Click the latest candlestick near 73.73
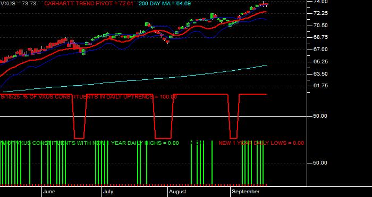This screenshot has height=197, width=372. 267,4
